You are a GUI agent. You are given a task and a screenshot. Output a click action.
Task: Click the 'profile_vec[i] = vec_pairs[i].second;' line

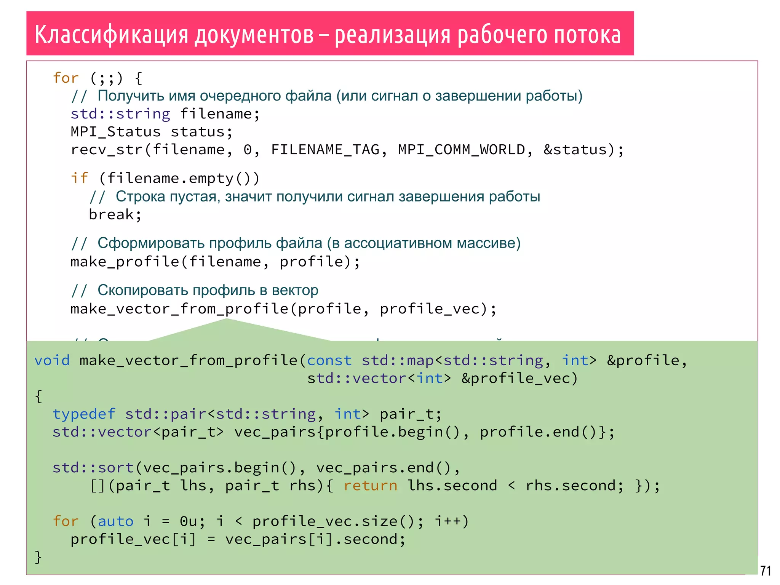coord(238,539)
